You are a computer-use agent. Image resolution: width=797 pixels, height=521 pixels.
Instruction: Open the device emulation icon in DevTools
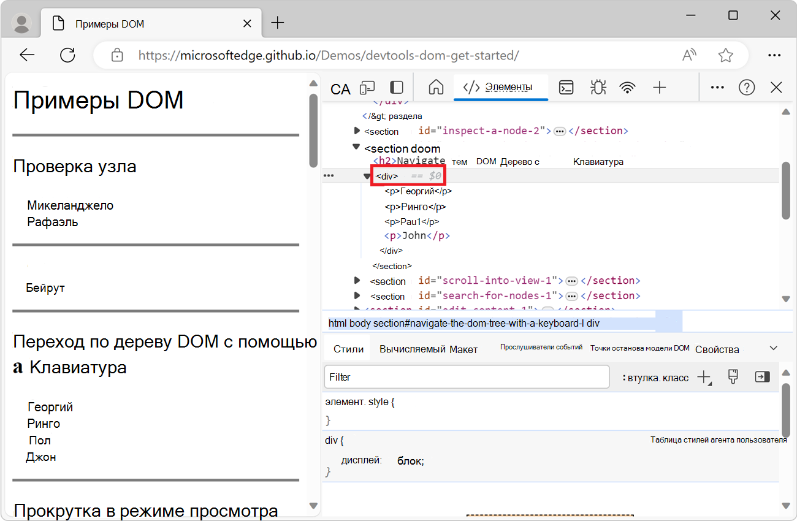point(367,88)
